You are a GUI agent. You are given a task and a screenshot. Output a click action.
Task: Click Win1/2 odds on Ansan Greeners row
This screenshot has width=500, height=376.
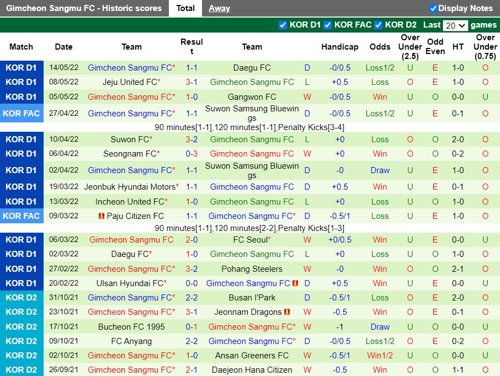[380, 356]
